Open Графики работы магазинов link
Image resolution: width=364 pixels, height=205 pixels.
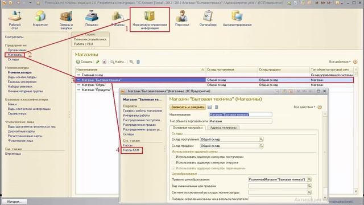(x=143, y=111)
